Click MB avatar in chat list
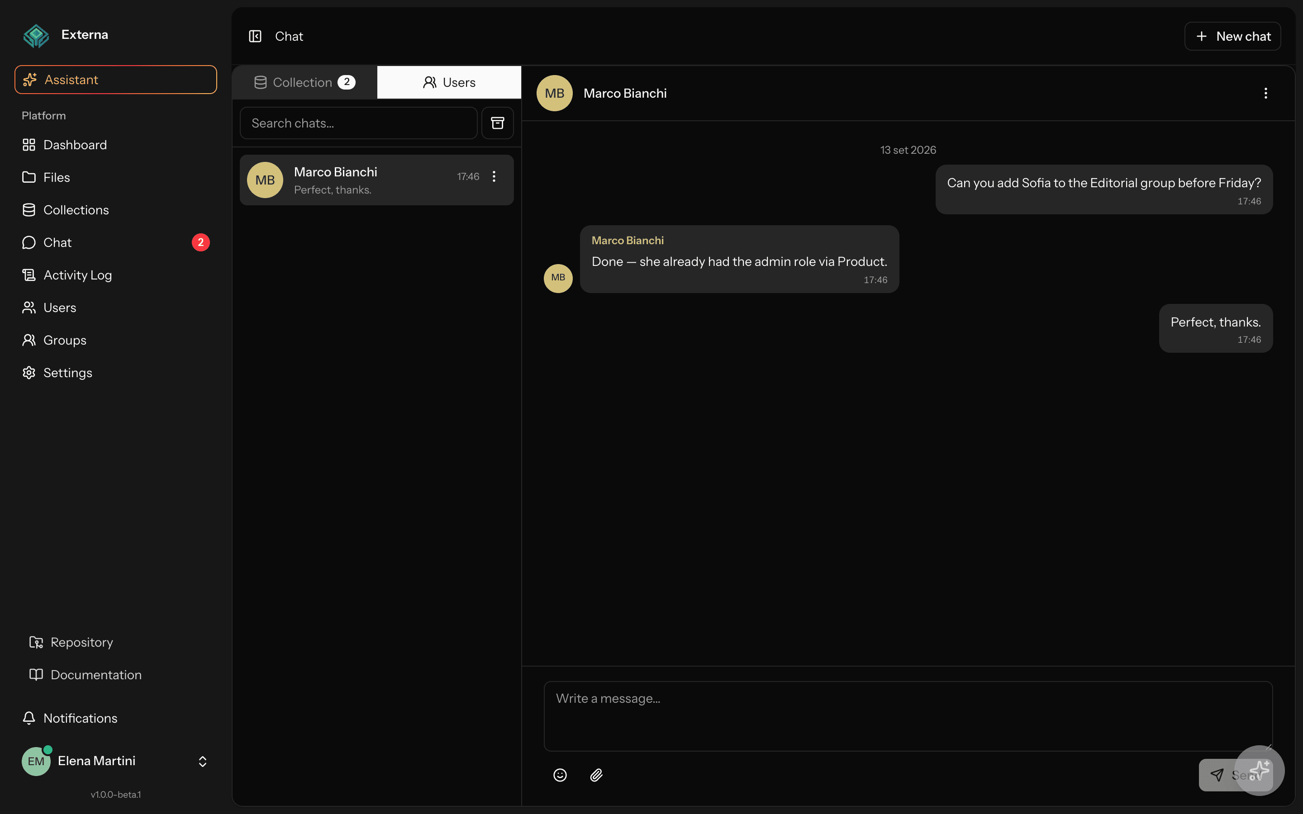 click(265, 180)
